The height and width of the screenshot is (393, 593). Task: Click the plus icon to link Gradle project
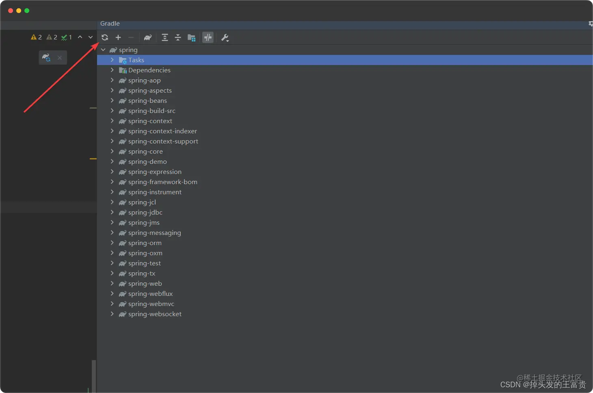(x=118, y=37)
